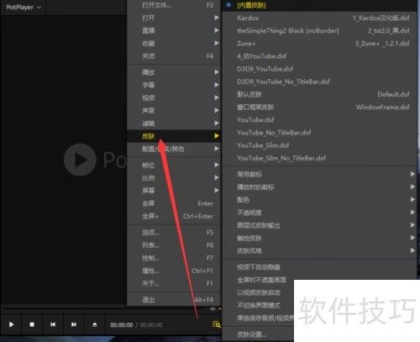Select the YouTube_No_TitleBar.dsf skin
Screen dimensions: 420x342
point(319,133)
